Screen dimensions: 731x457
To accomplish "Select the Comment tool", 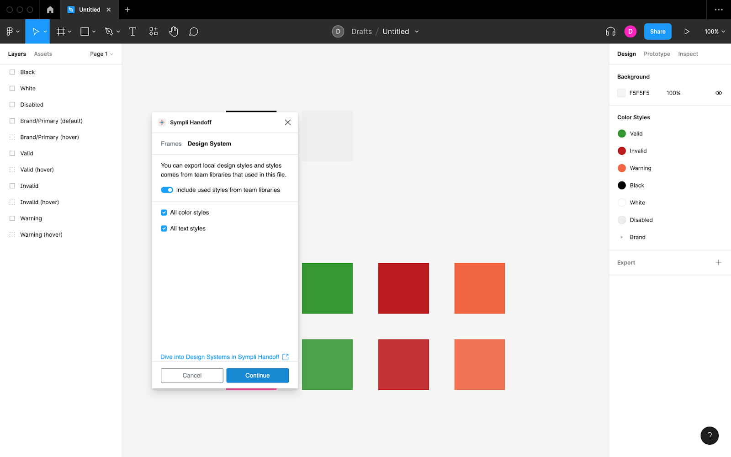I will 194,32.
